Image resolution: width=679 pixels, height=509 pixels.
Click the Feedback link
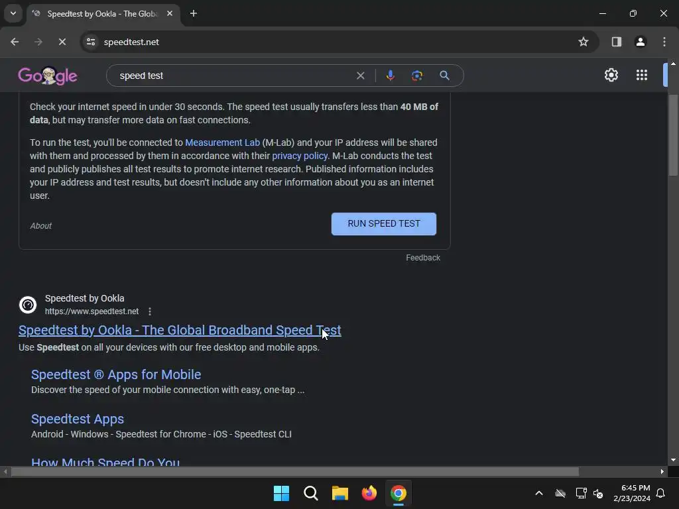pos(423,258)
